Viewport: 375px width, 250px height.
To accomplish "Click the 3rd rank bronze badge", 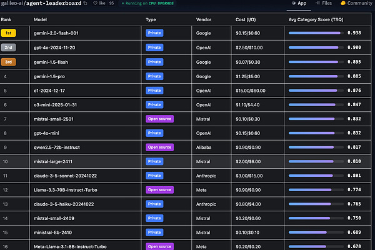I will 8,62.
